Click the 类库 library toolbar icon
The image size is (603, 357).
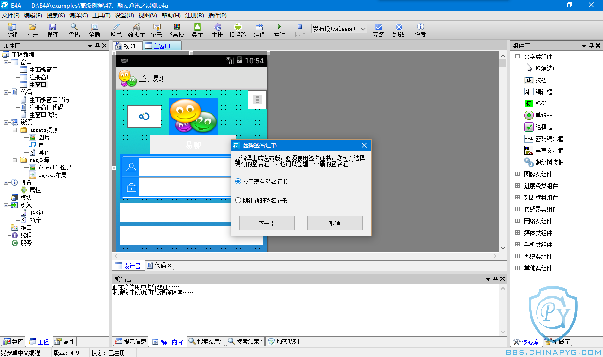pos(197,30)
